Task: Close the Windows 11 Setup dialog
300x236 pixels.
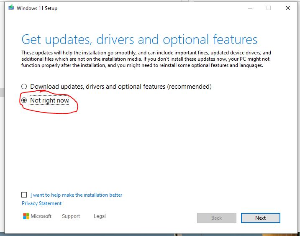Action: coord(288,8)
